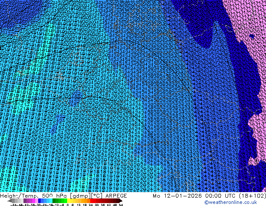Open the ©weatheronline.co.uk credit link
Image resolution: width=266 pixels, height=206 pixels.
[231, 202]
